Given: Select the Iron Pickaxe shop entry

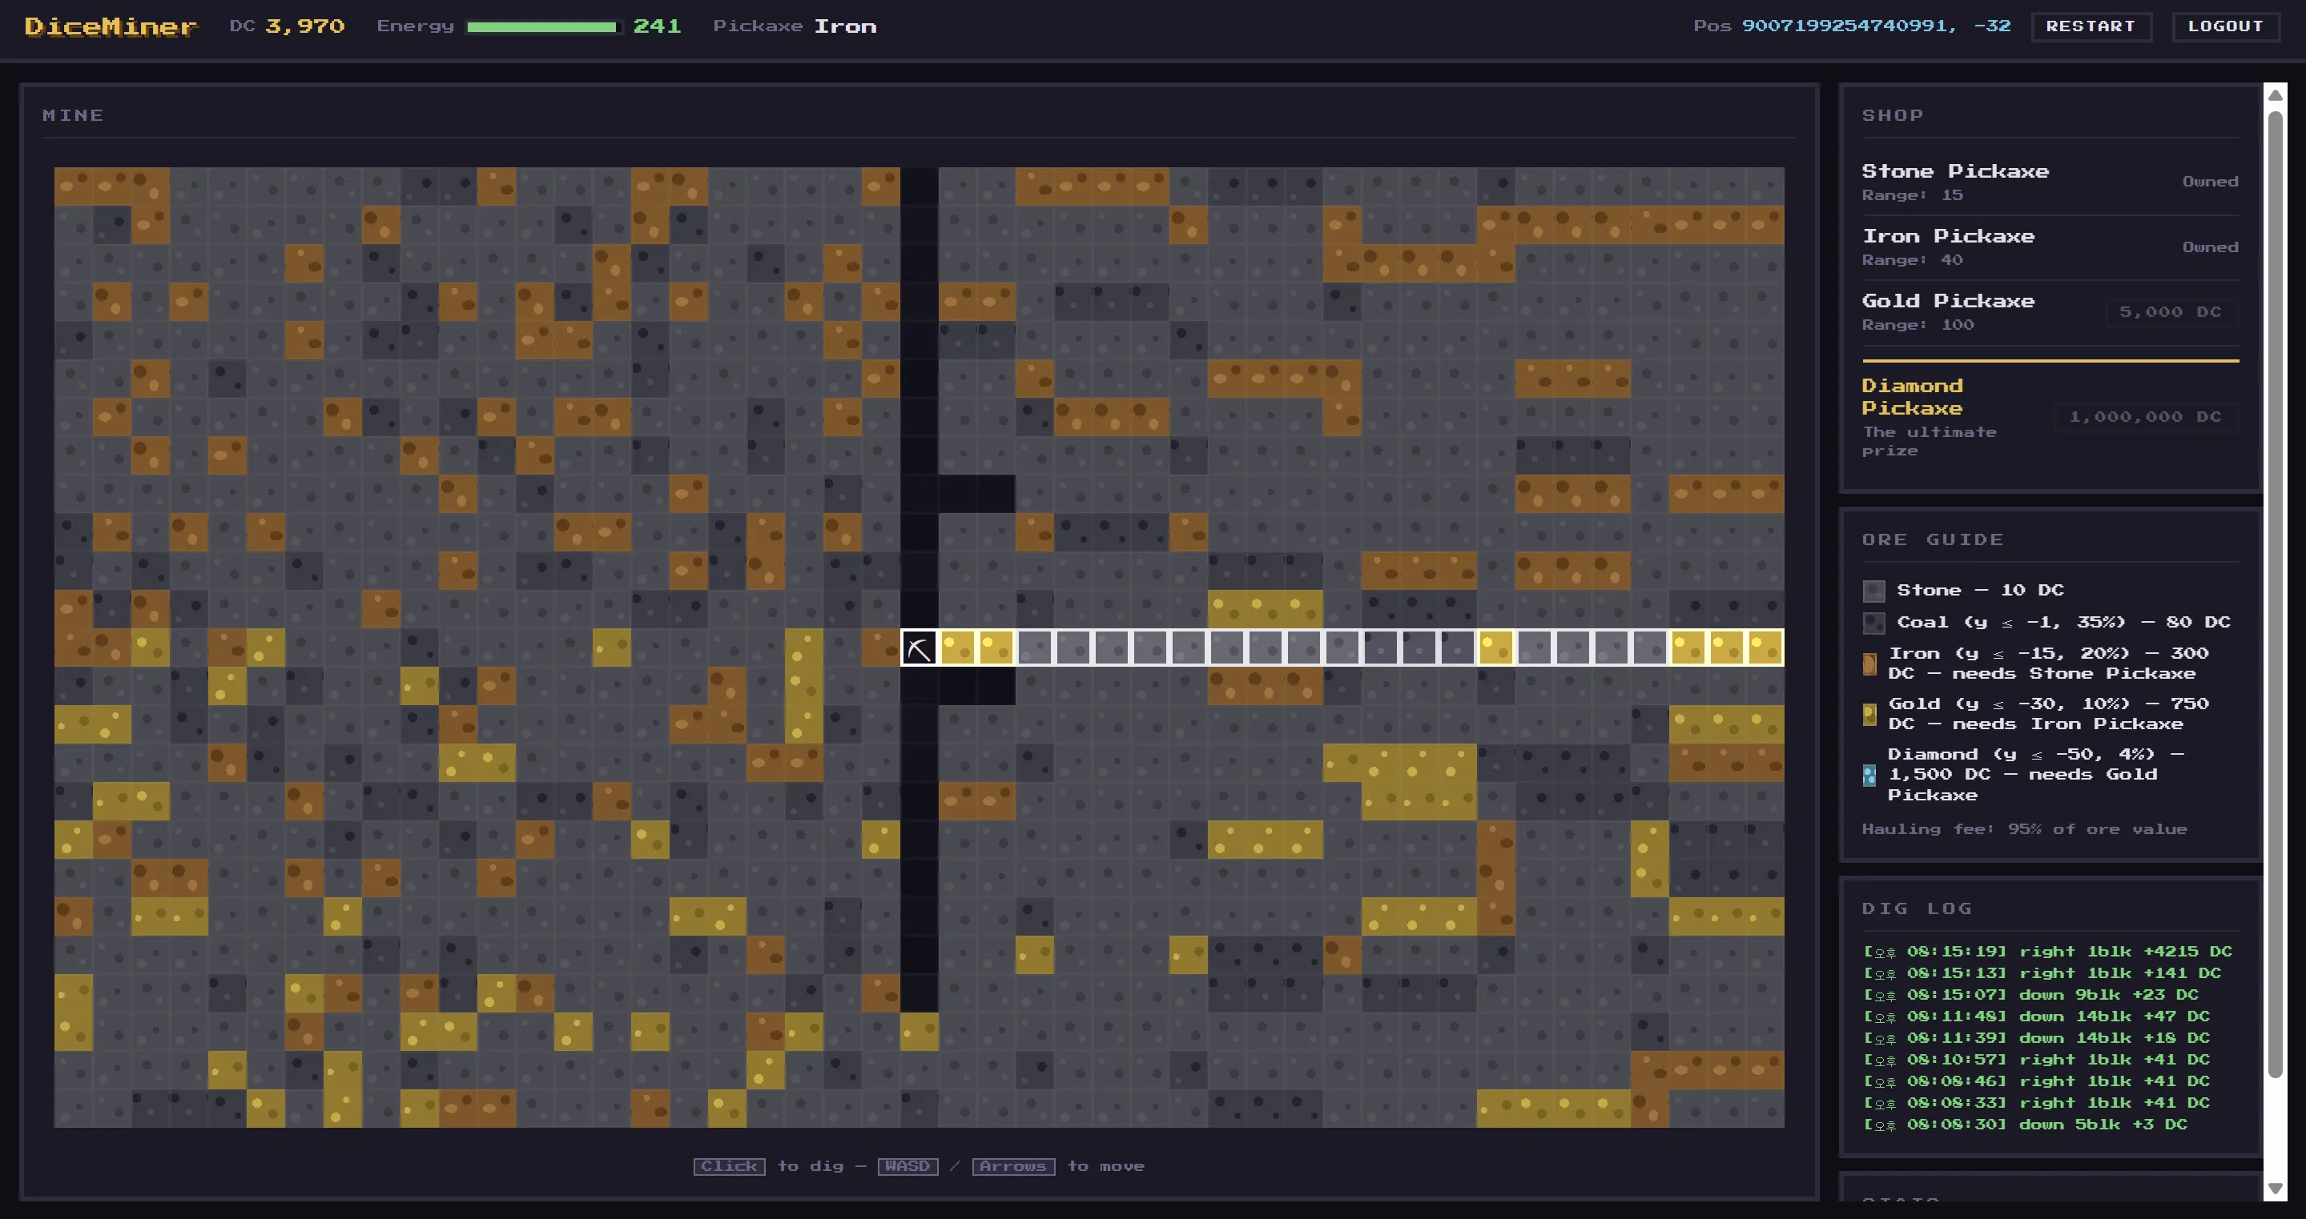Looking at the screenshot, I should 2050,247.
